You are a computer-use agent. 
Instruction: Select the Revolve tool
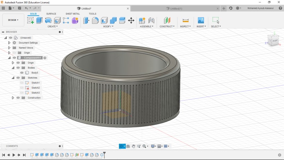pyautogui.click(x=48, y=21)
